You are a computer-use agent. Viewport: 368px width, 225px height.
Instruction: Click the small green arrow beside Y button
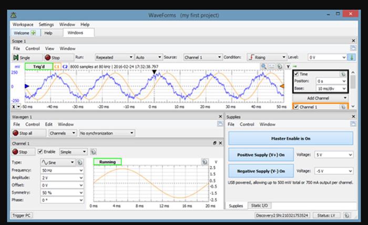[294, 66]
